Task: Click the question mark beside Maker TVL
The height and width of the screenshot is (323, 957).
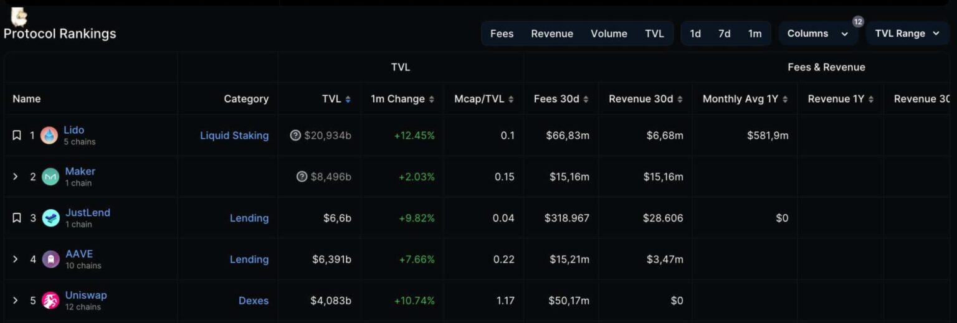Action: [x=302, y=177]
